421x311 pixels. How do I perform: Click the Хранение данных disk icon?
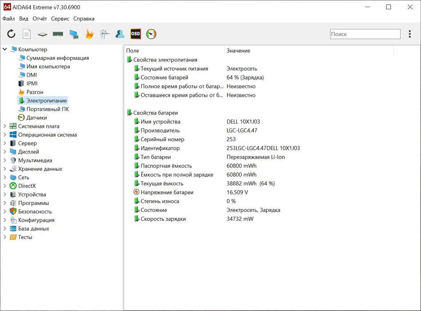click(x=13, y=169)
